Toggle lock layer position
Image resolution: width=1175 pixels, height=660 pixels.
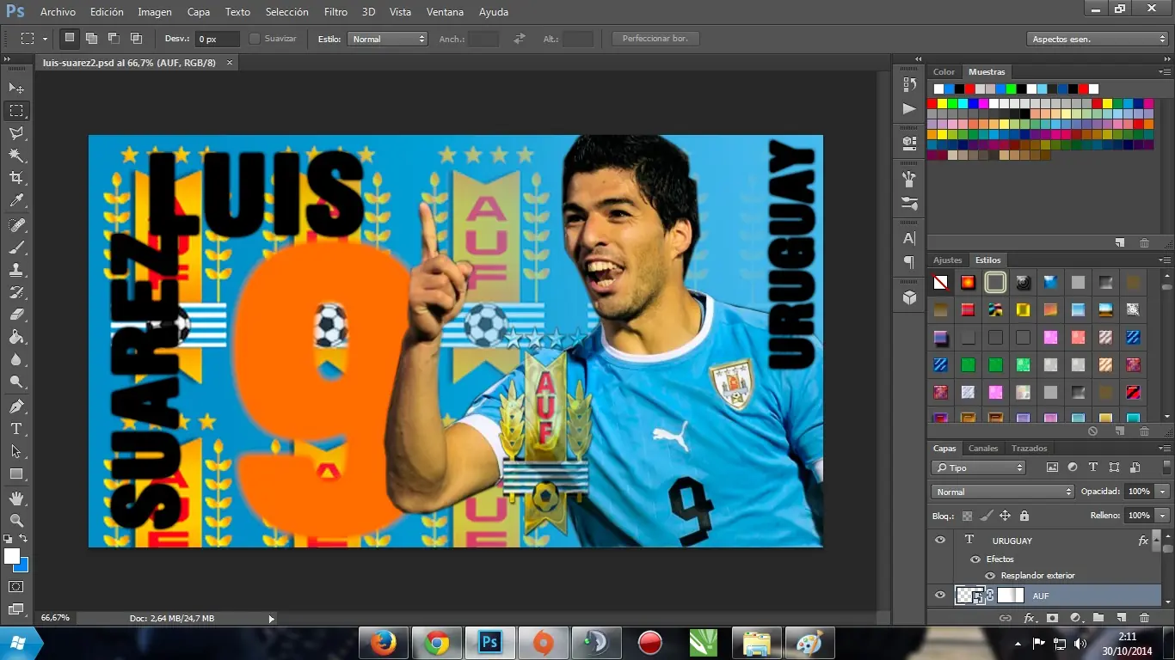click(1005, 516)
